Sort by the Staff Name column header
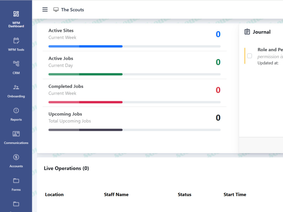 coord(116,194)
